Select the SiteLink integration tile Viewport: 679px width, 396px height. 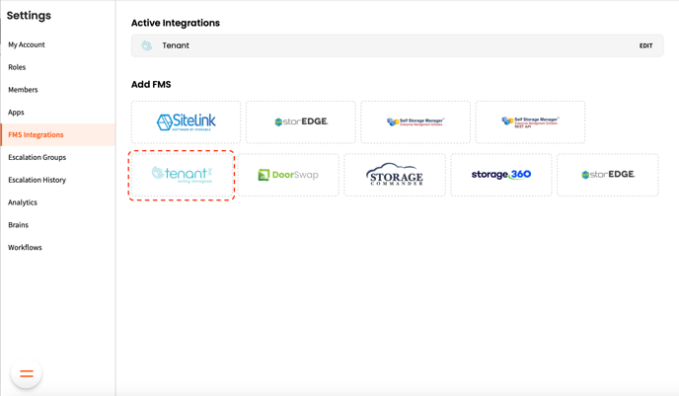click(186, 121)
